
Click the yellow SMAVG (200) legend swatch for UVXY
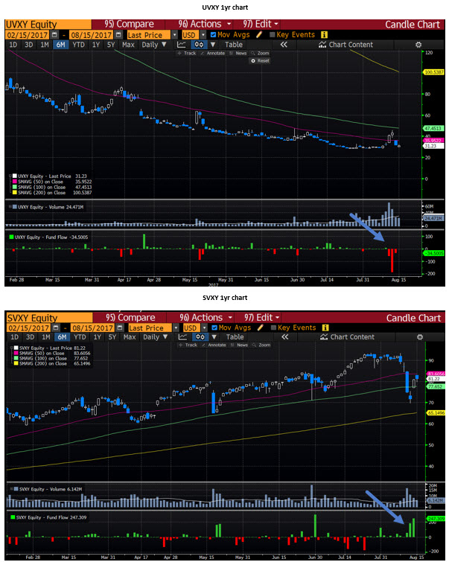(13, 194)
